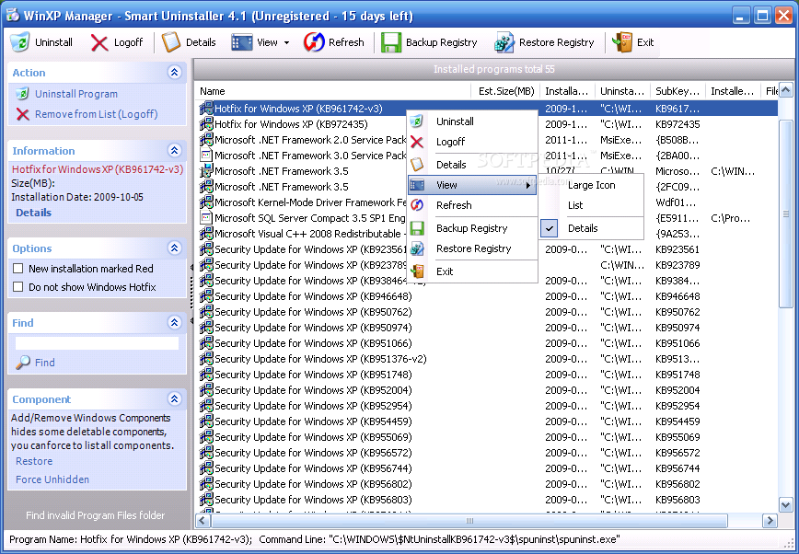
Task: Click the icon of Microsoft .NET Framework 3.0 Service Pack
Action: point(206,156)
